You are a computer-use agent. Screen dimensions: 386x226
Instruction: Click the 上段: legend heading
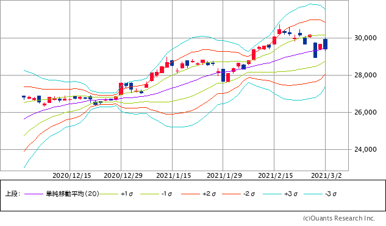click(13, 194)
